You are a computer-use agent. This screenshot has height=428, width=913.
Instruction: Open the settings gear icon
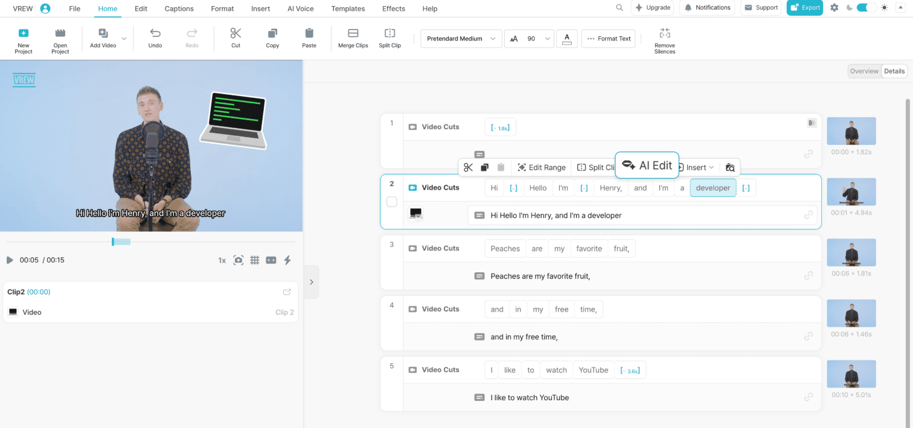point(835,8)
